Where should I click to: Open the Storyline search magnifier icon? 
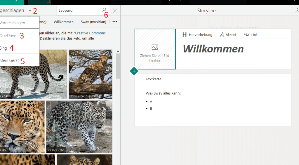coord(297,11)
